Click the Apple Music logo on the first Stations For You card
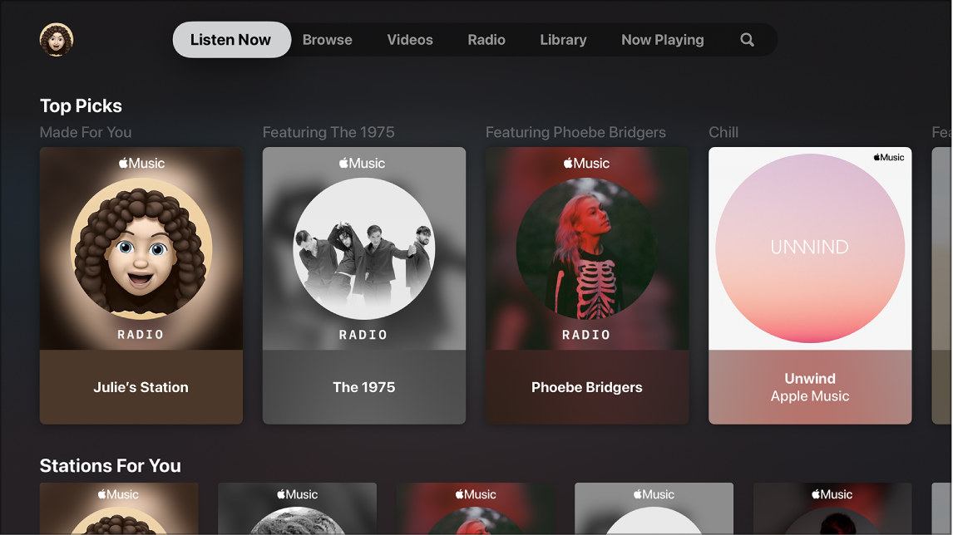The image size is (953, 535). (120, 493)
